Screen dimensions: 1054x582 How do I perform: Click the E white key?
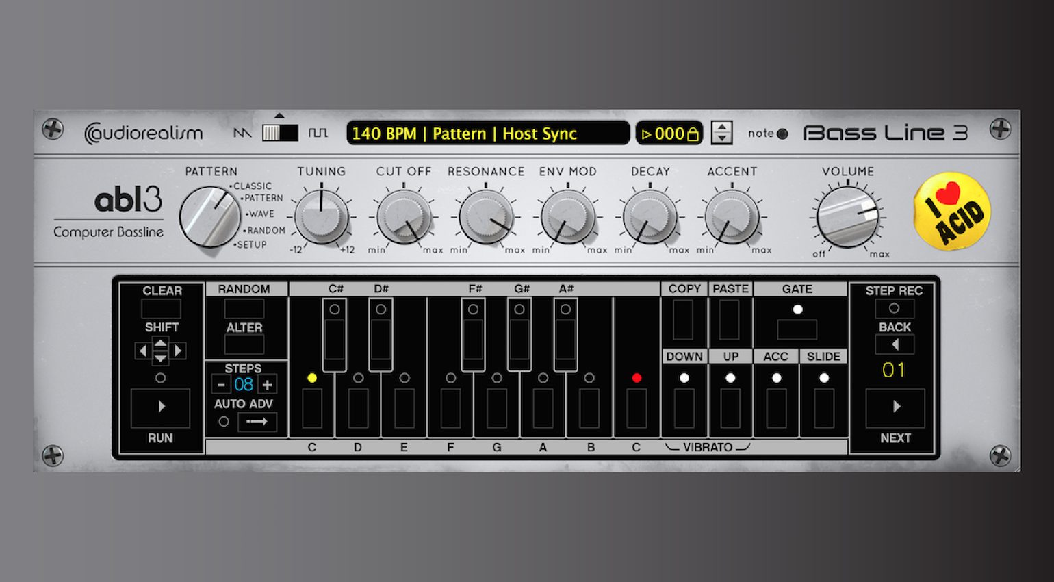click(404, 407)
